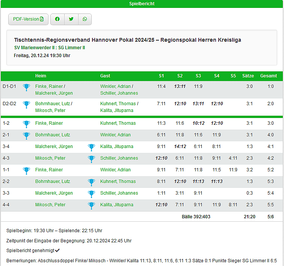This screenshot has width=284, height=266.
Task: Click trophy icon in row 4-4
Action: (91, 206)
